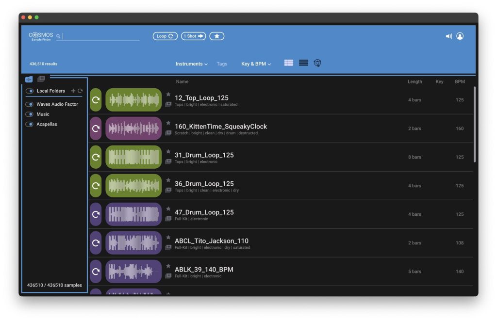This screenshot has width=497, height=321.
Task: Switch to the detailed list view icon
Action: [289, 63]
